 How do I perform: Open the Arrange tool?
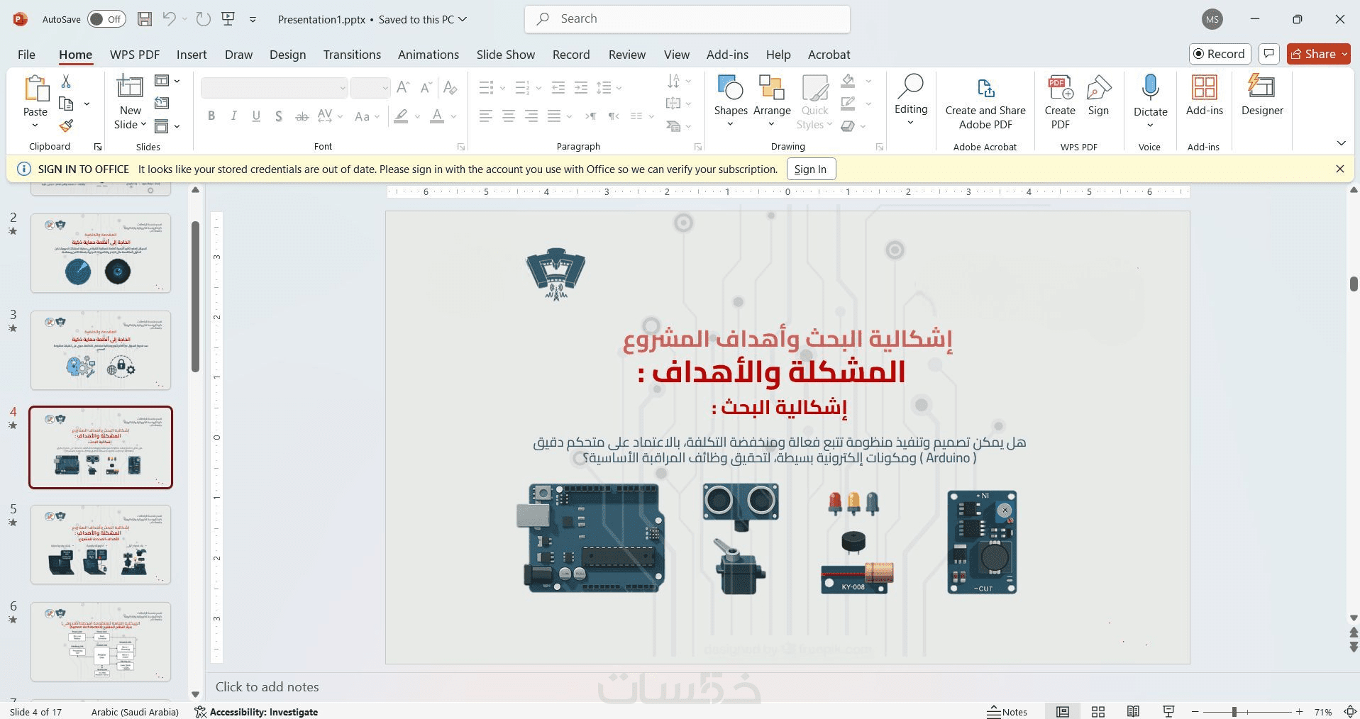coord(772,87)
